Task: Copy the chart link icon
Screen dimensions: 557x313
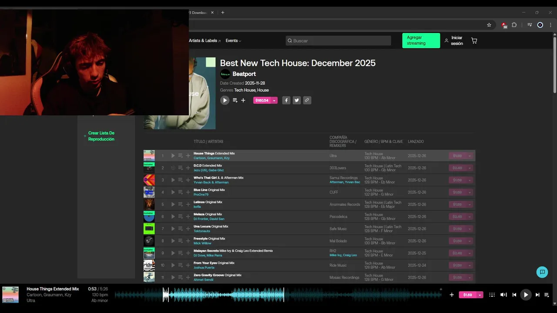Action: click(307, 100)
